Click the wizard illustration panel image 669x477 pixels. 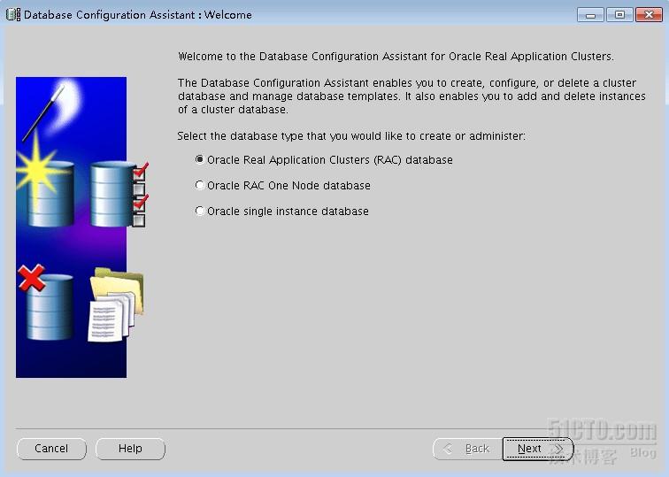(x=81, y=227)
